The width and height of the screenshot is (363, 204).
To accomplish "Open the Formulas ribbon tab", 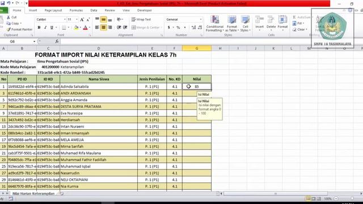I will (76, 10).
